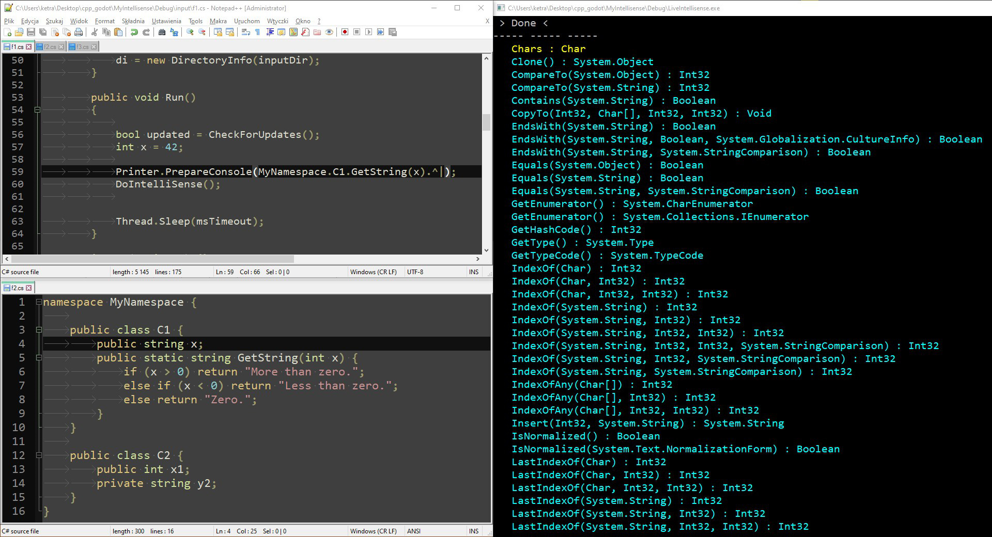The height and width of the screenshot is (537, 992).
Task: Enable document monitoring with the eye icon
Action: tap(329, 32)
